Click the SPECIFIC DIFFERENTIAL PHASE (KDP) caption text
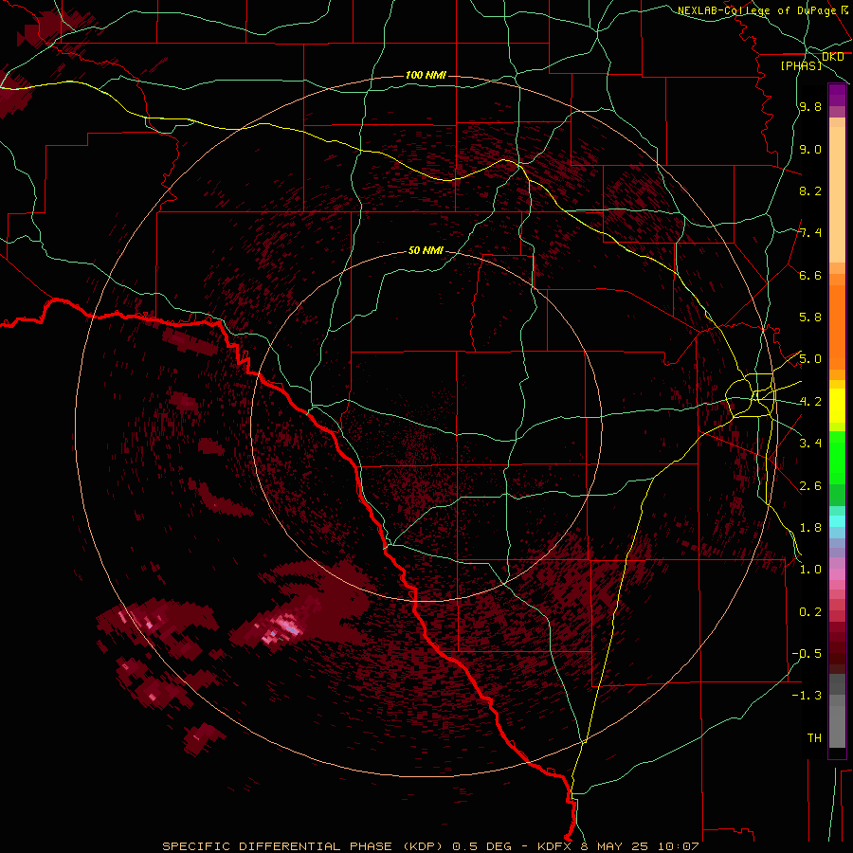This screenshot has width=853, height=853. (304, 846)
